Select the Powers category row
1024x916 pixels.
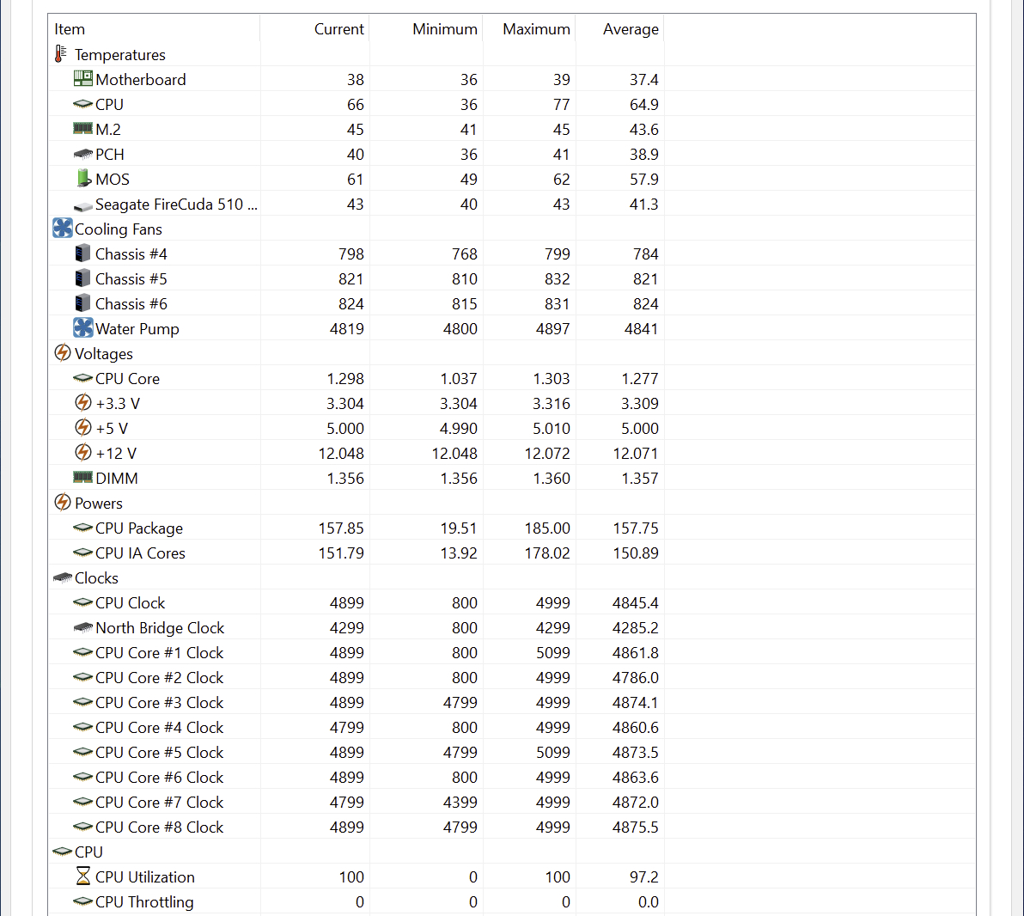(x=98, y=504)
